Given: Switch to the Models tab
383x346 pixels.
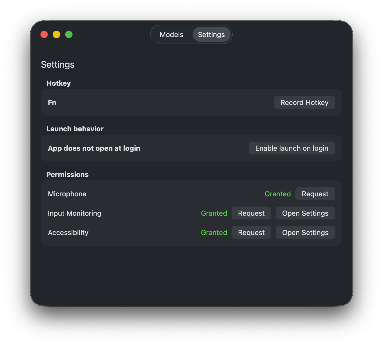Looking at the screenshot, I should pos(171,34).
